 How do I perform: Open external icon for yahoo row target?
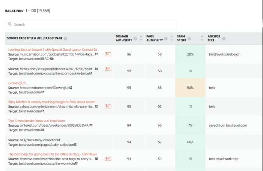click(x=42, y=111)
